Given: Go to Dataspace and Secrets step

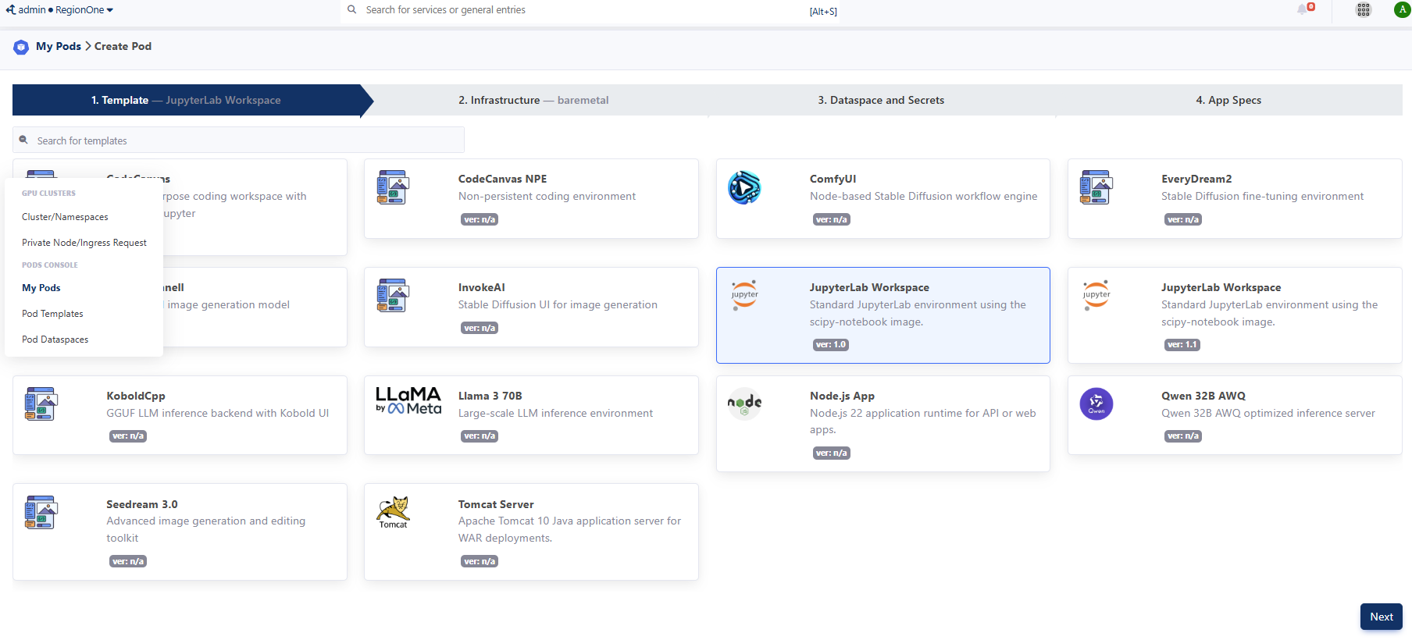Looking at the screenshot, I should 881,100.
